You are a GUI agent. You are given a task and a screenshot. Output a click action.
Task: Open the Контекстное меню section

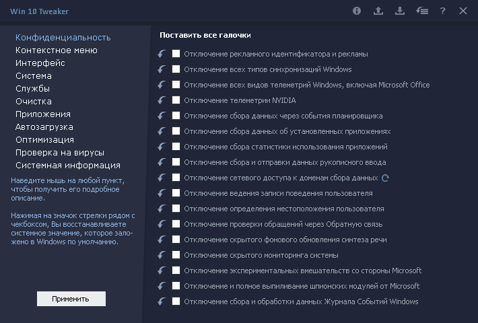click(x=57, y=50)
